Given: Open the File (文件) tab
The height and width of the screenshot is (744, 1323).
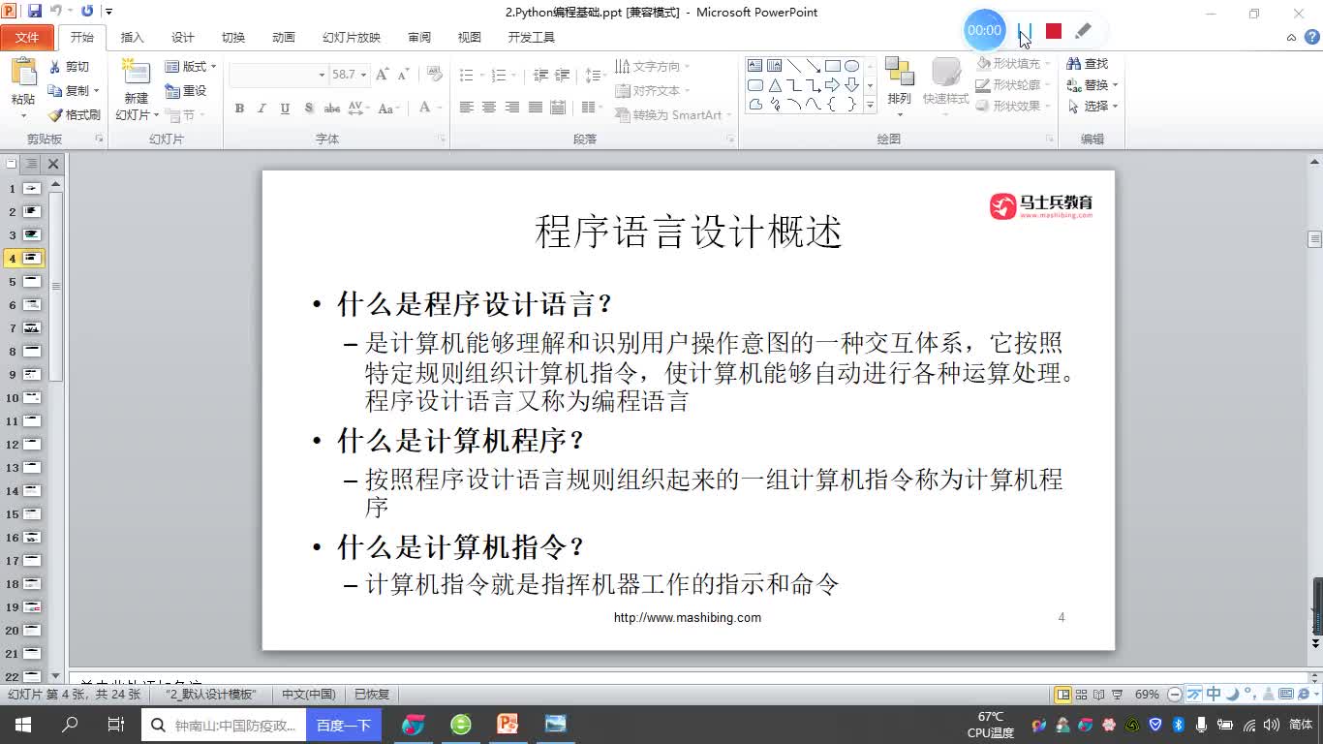Looking at the screenshot, I should click(x=27, y=37).
